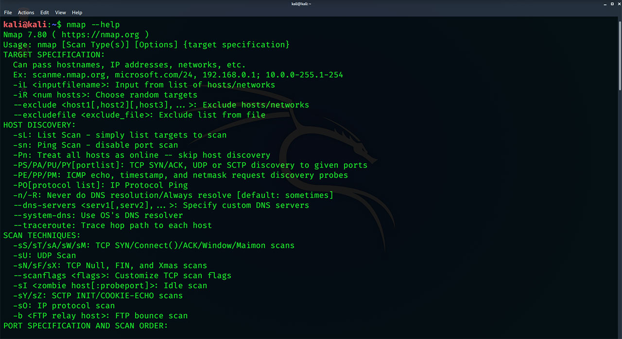Screen dimensions: 622x339
Task: Open the File menu
Action: point(8,12)
